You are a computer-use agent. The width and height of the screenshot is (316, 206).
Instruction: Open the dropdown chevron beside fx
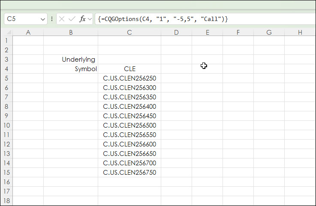coord(90,19)
